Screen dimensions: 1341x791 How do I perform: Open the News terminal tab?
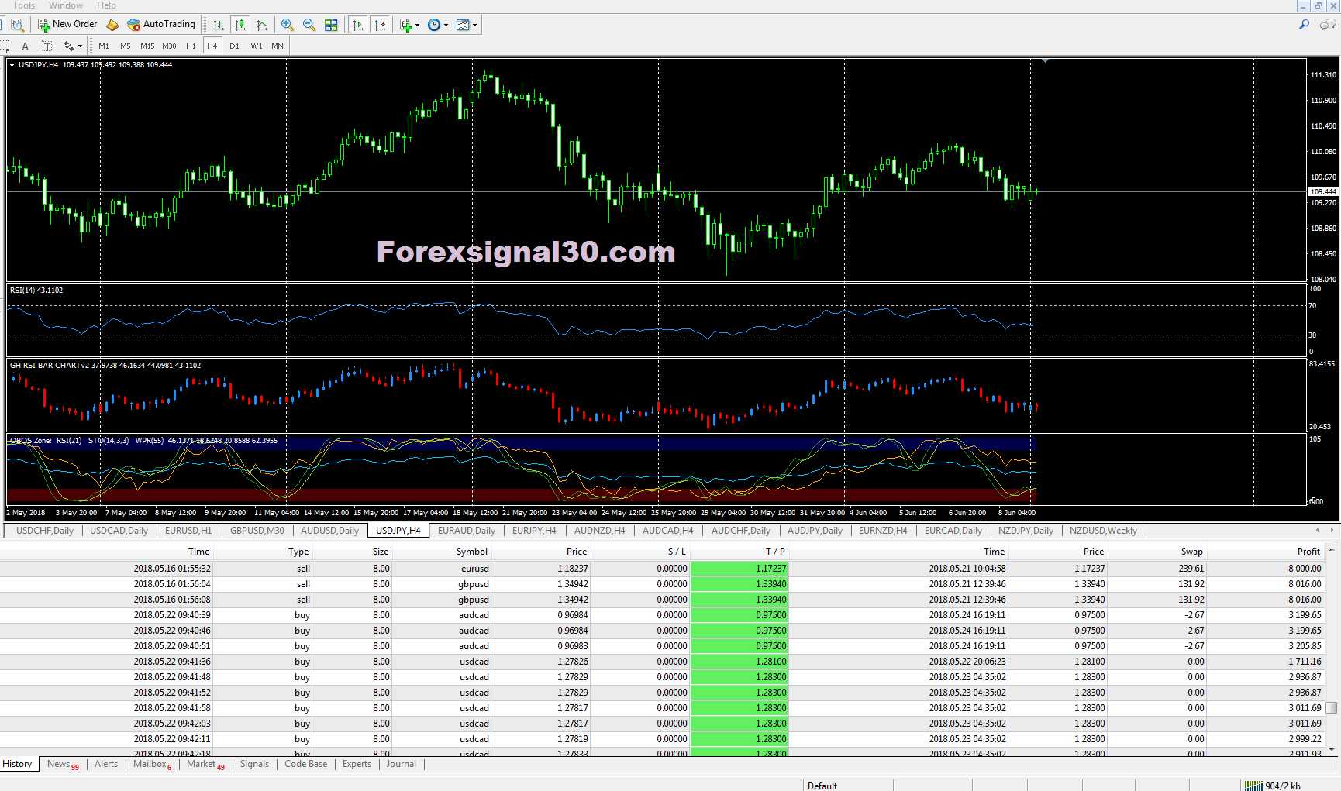pyautogui.click(x=63, y=764)
